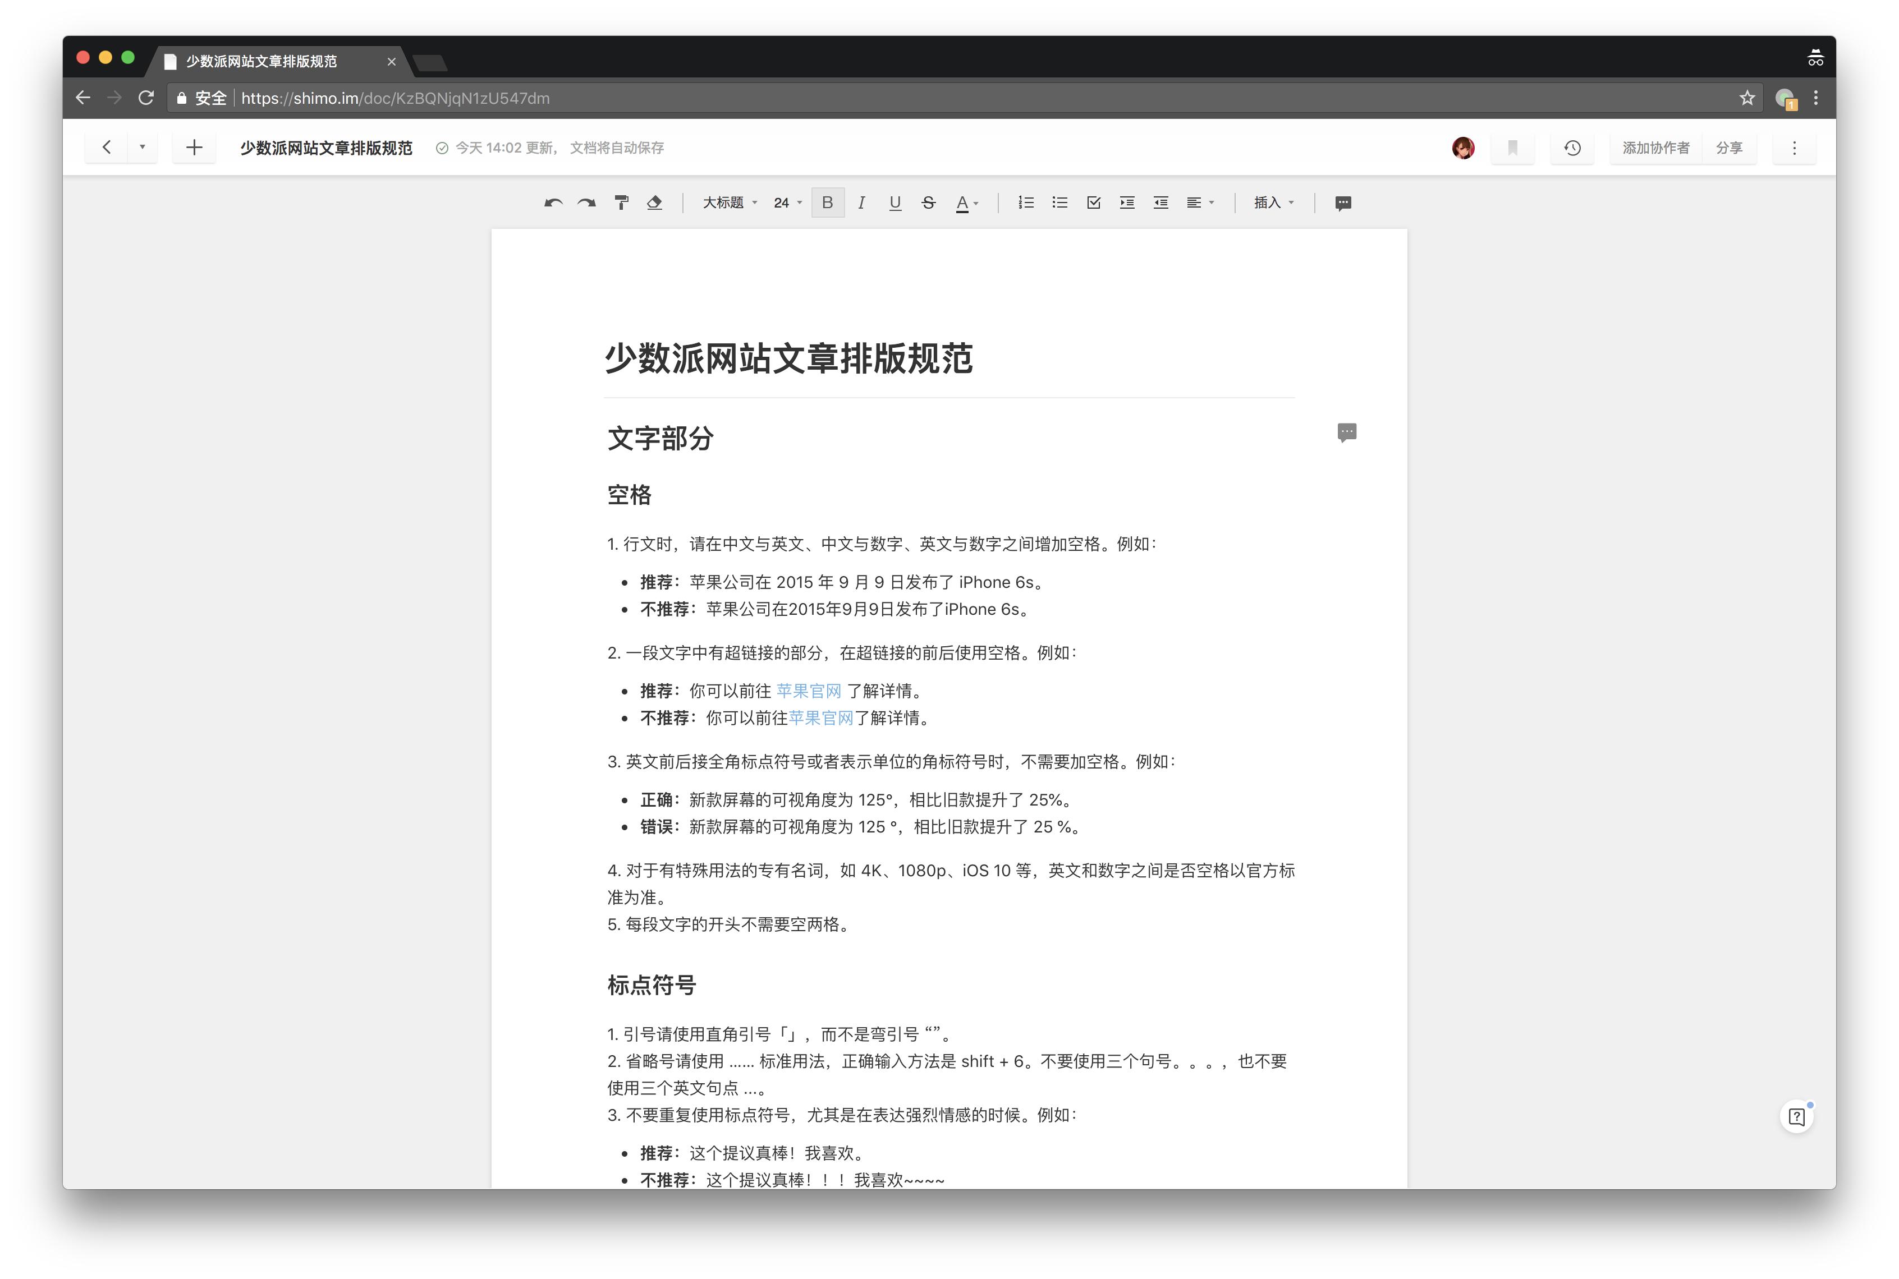Toggle bold formatting

pyautogui.click(x=828, y=203)
